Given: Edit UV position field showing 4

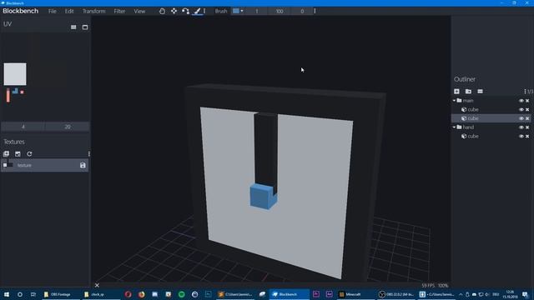Looking at the screenshot, I should pyautogui.click(x=23, y=127).
